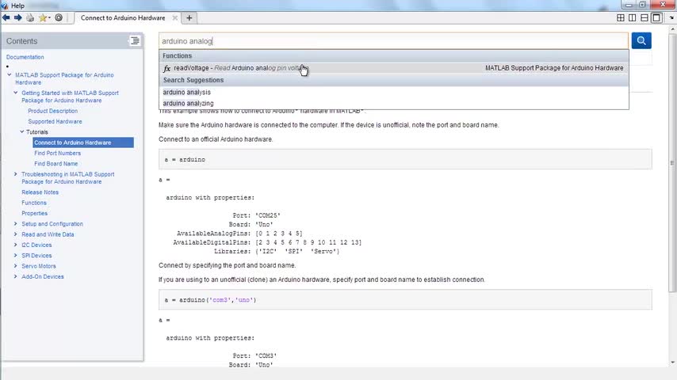This screenshot has width=677, height=380.
Task: Expand Troubleshooting in MATLAB Support Package node
Action: click(x=16, y=174)
